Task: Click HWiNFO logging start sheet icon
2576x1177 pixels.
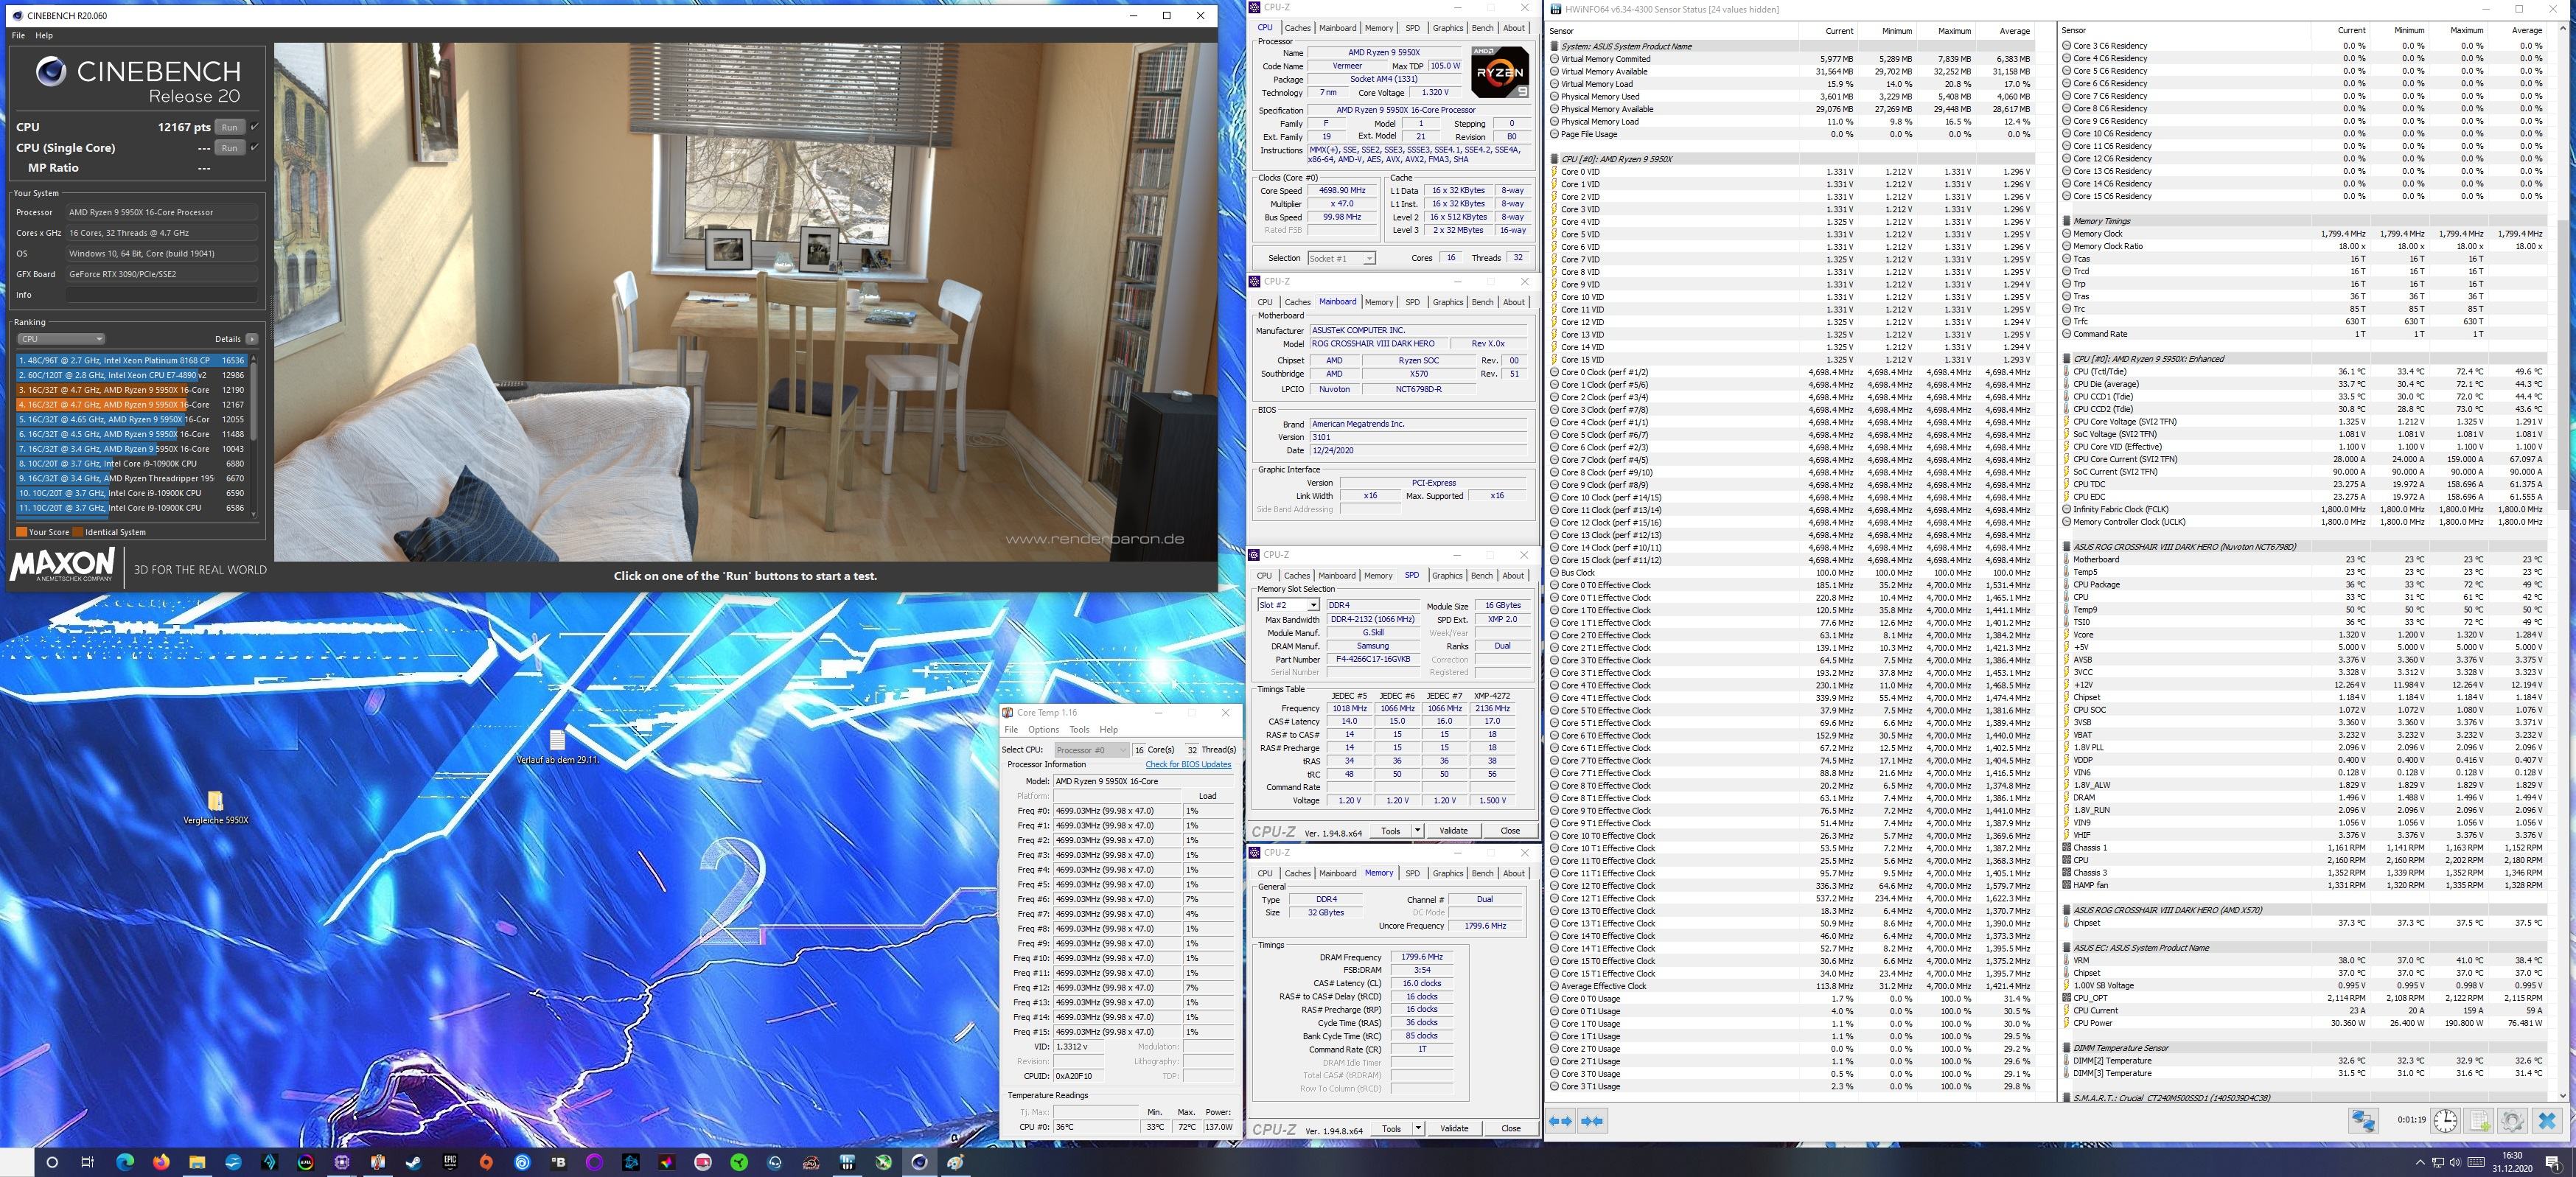Action: click(x=2479, y=1121)
